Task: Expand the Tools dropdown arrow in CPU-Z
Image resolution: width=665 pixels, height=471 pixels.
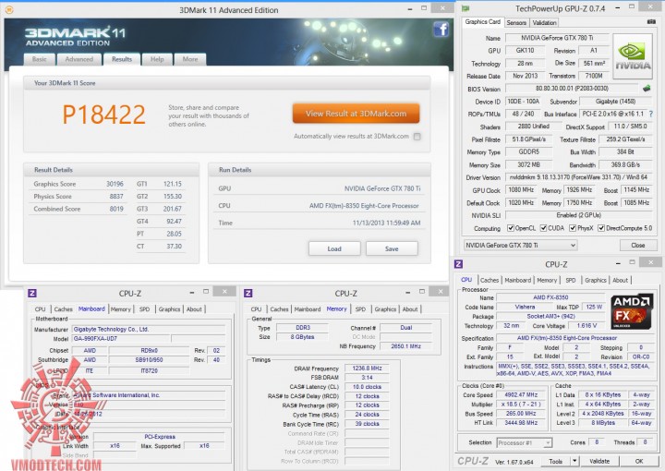Action: pyautogui.click(x=574, y=461)
